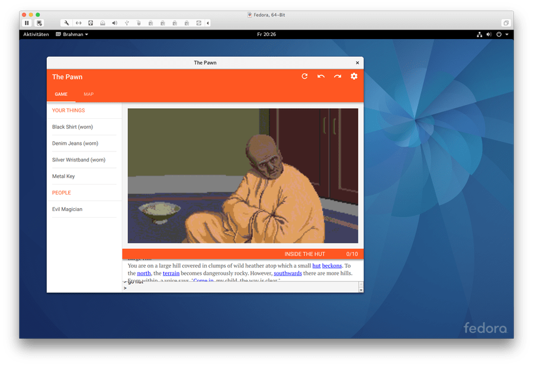Click the snapshot icon next to pause

tap(40, 23)
